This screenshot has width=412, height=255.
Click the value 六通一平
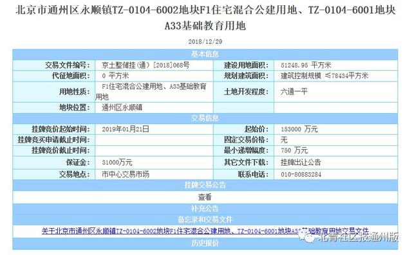(x=294, y=92)
